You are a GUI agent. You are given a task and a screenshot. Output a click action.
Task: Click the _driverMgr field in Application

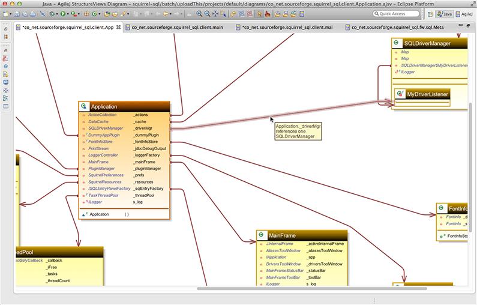[x=143, y=128]
